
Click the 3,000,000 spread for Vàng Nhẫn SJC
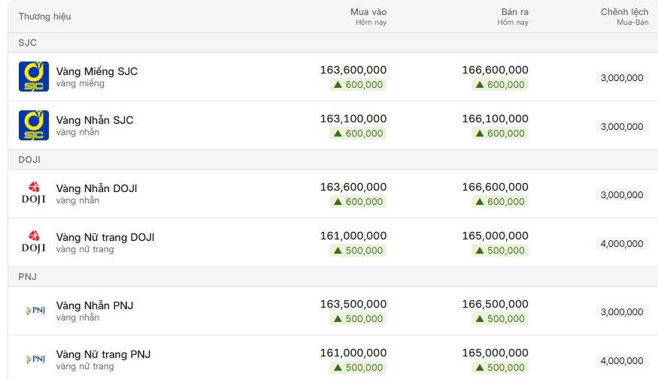tap(622, 127)
